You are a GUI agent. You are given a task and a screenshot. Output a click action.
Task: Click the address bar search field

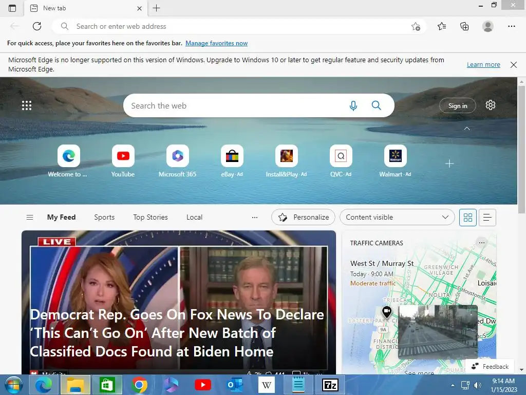(x=239, y=26)
